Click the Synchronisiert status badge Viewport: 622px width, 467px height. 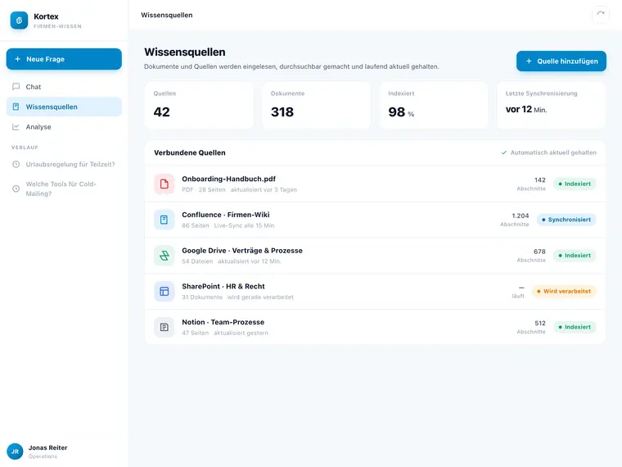(566, 220)
